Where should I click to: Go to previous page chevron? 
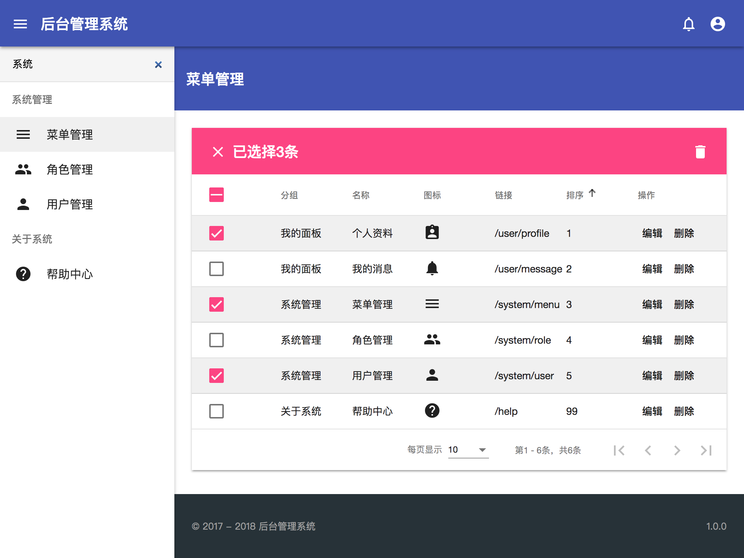[648, 450]
